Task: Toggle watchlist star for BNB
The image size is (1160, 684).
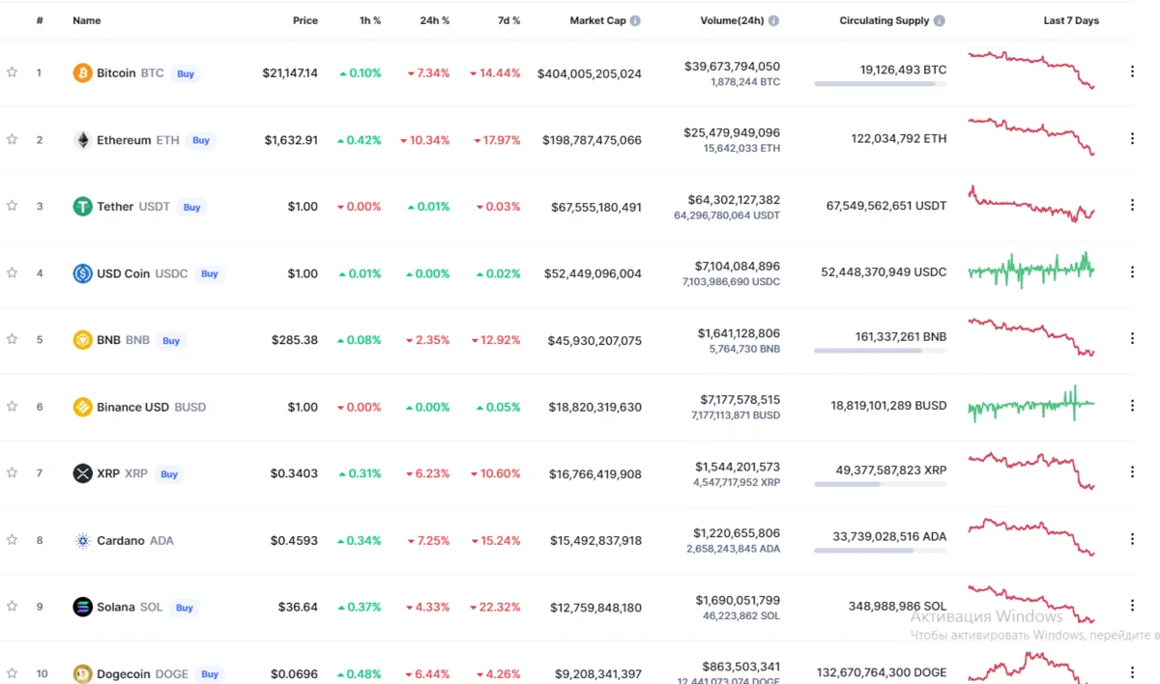Action: (x=13, y=339)
